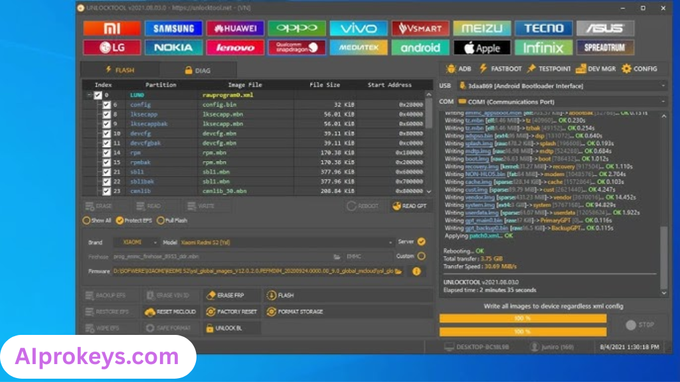Browse for firehose file icon

337,257
